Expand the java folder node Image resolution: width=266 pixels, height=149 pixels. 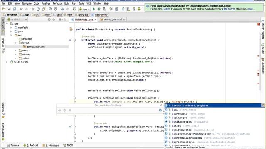tap(11, 31)
